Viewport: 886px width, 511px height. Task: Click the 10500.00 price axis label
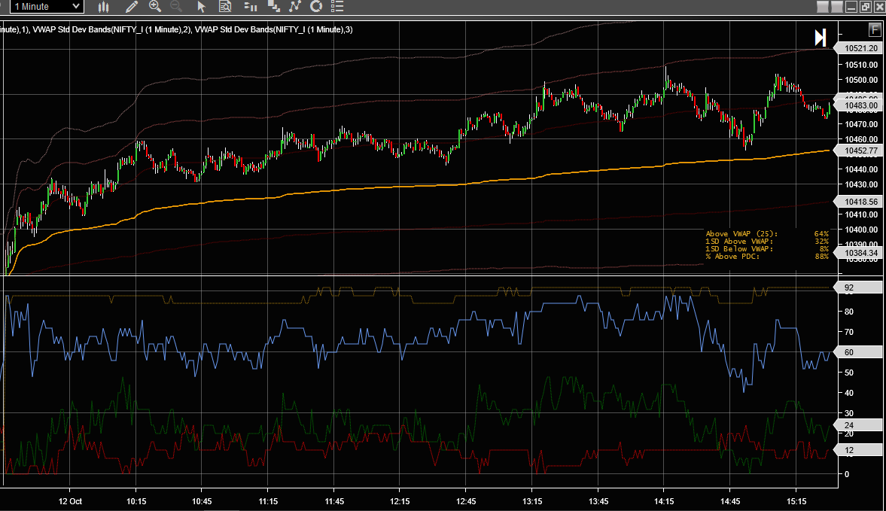(861, 81)
